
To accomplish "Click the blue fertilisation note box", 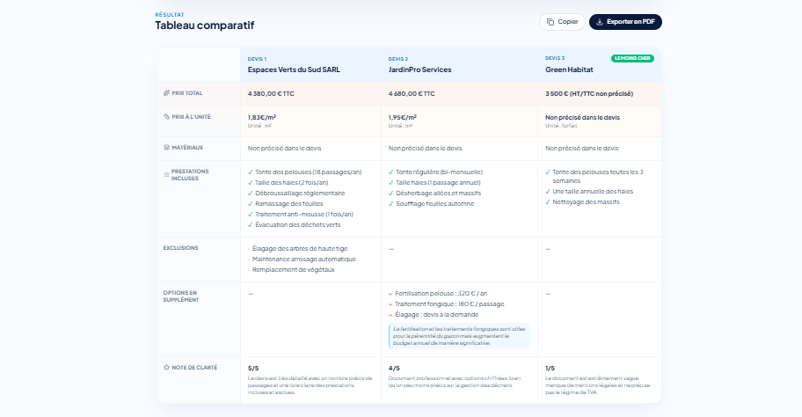I will pos(459,336).
